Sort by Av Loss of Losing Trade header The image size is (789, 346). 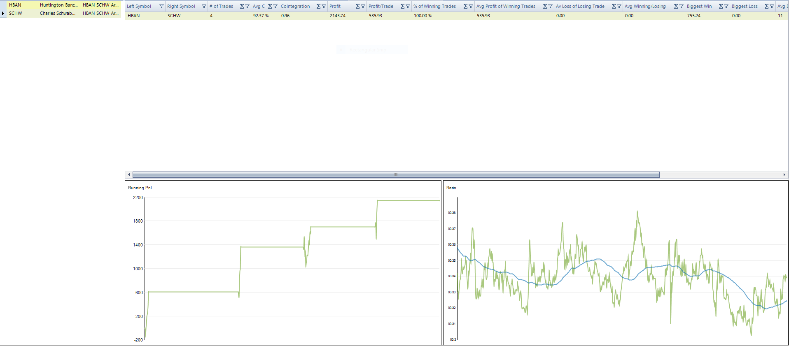click(x=580, y=6)
